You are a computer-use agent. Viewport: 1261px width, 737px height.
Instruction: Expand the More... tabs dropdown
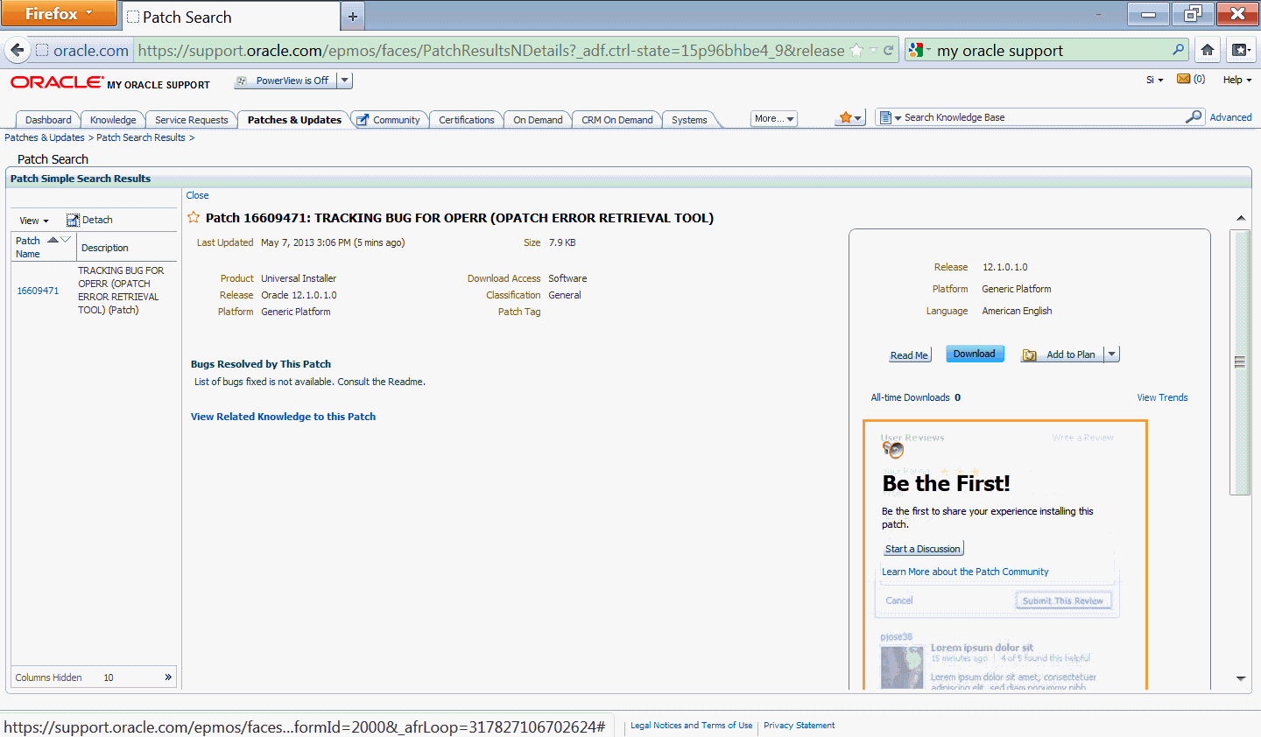pos(774,118)
